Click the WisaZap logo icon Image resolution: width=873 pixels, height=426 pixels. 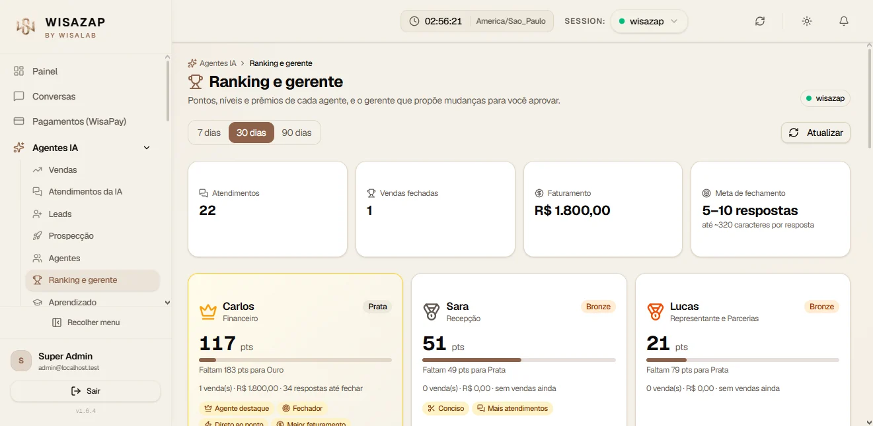click(x=26, y=26)
